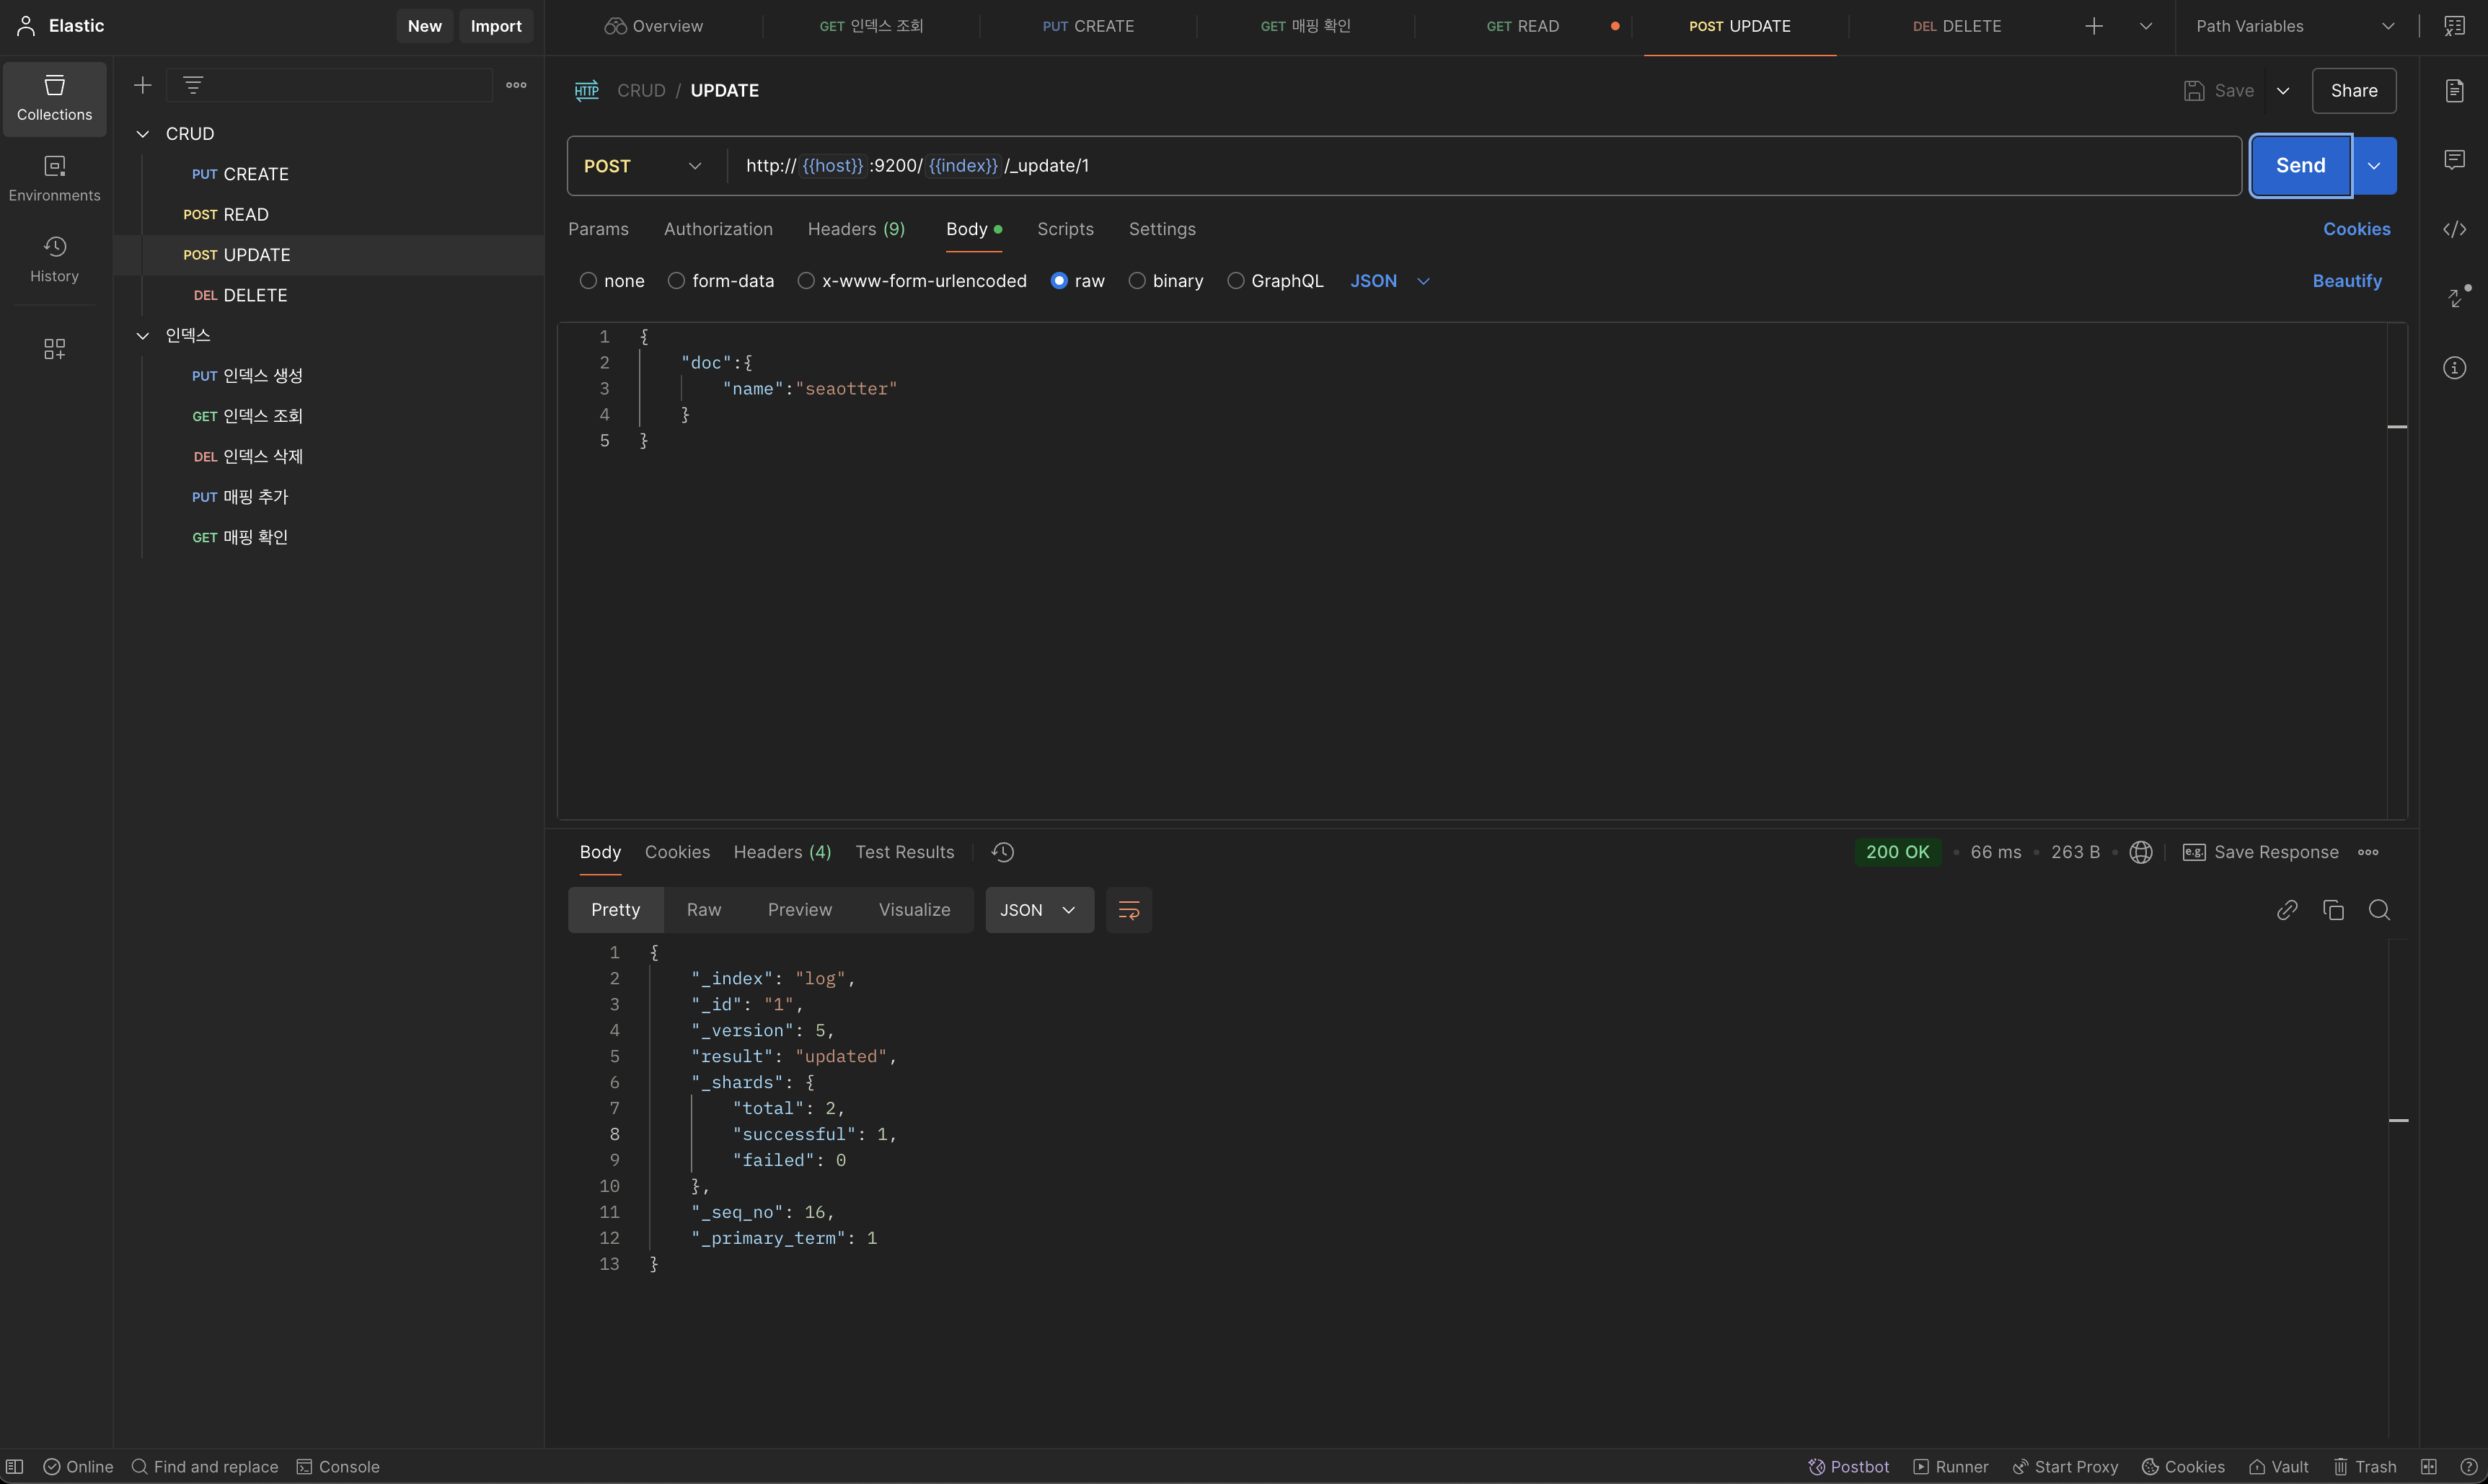This screenshot has height=1484, width=2488.
Task: Open the comments icon in right sidebar
Action: [2454, 160]
